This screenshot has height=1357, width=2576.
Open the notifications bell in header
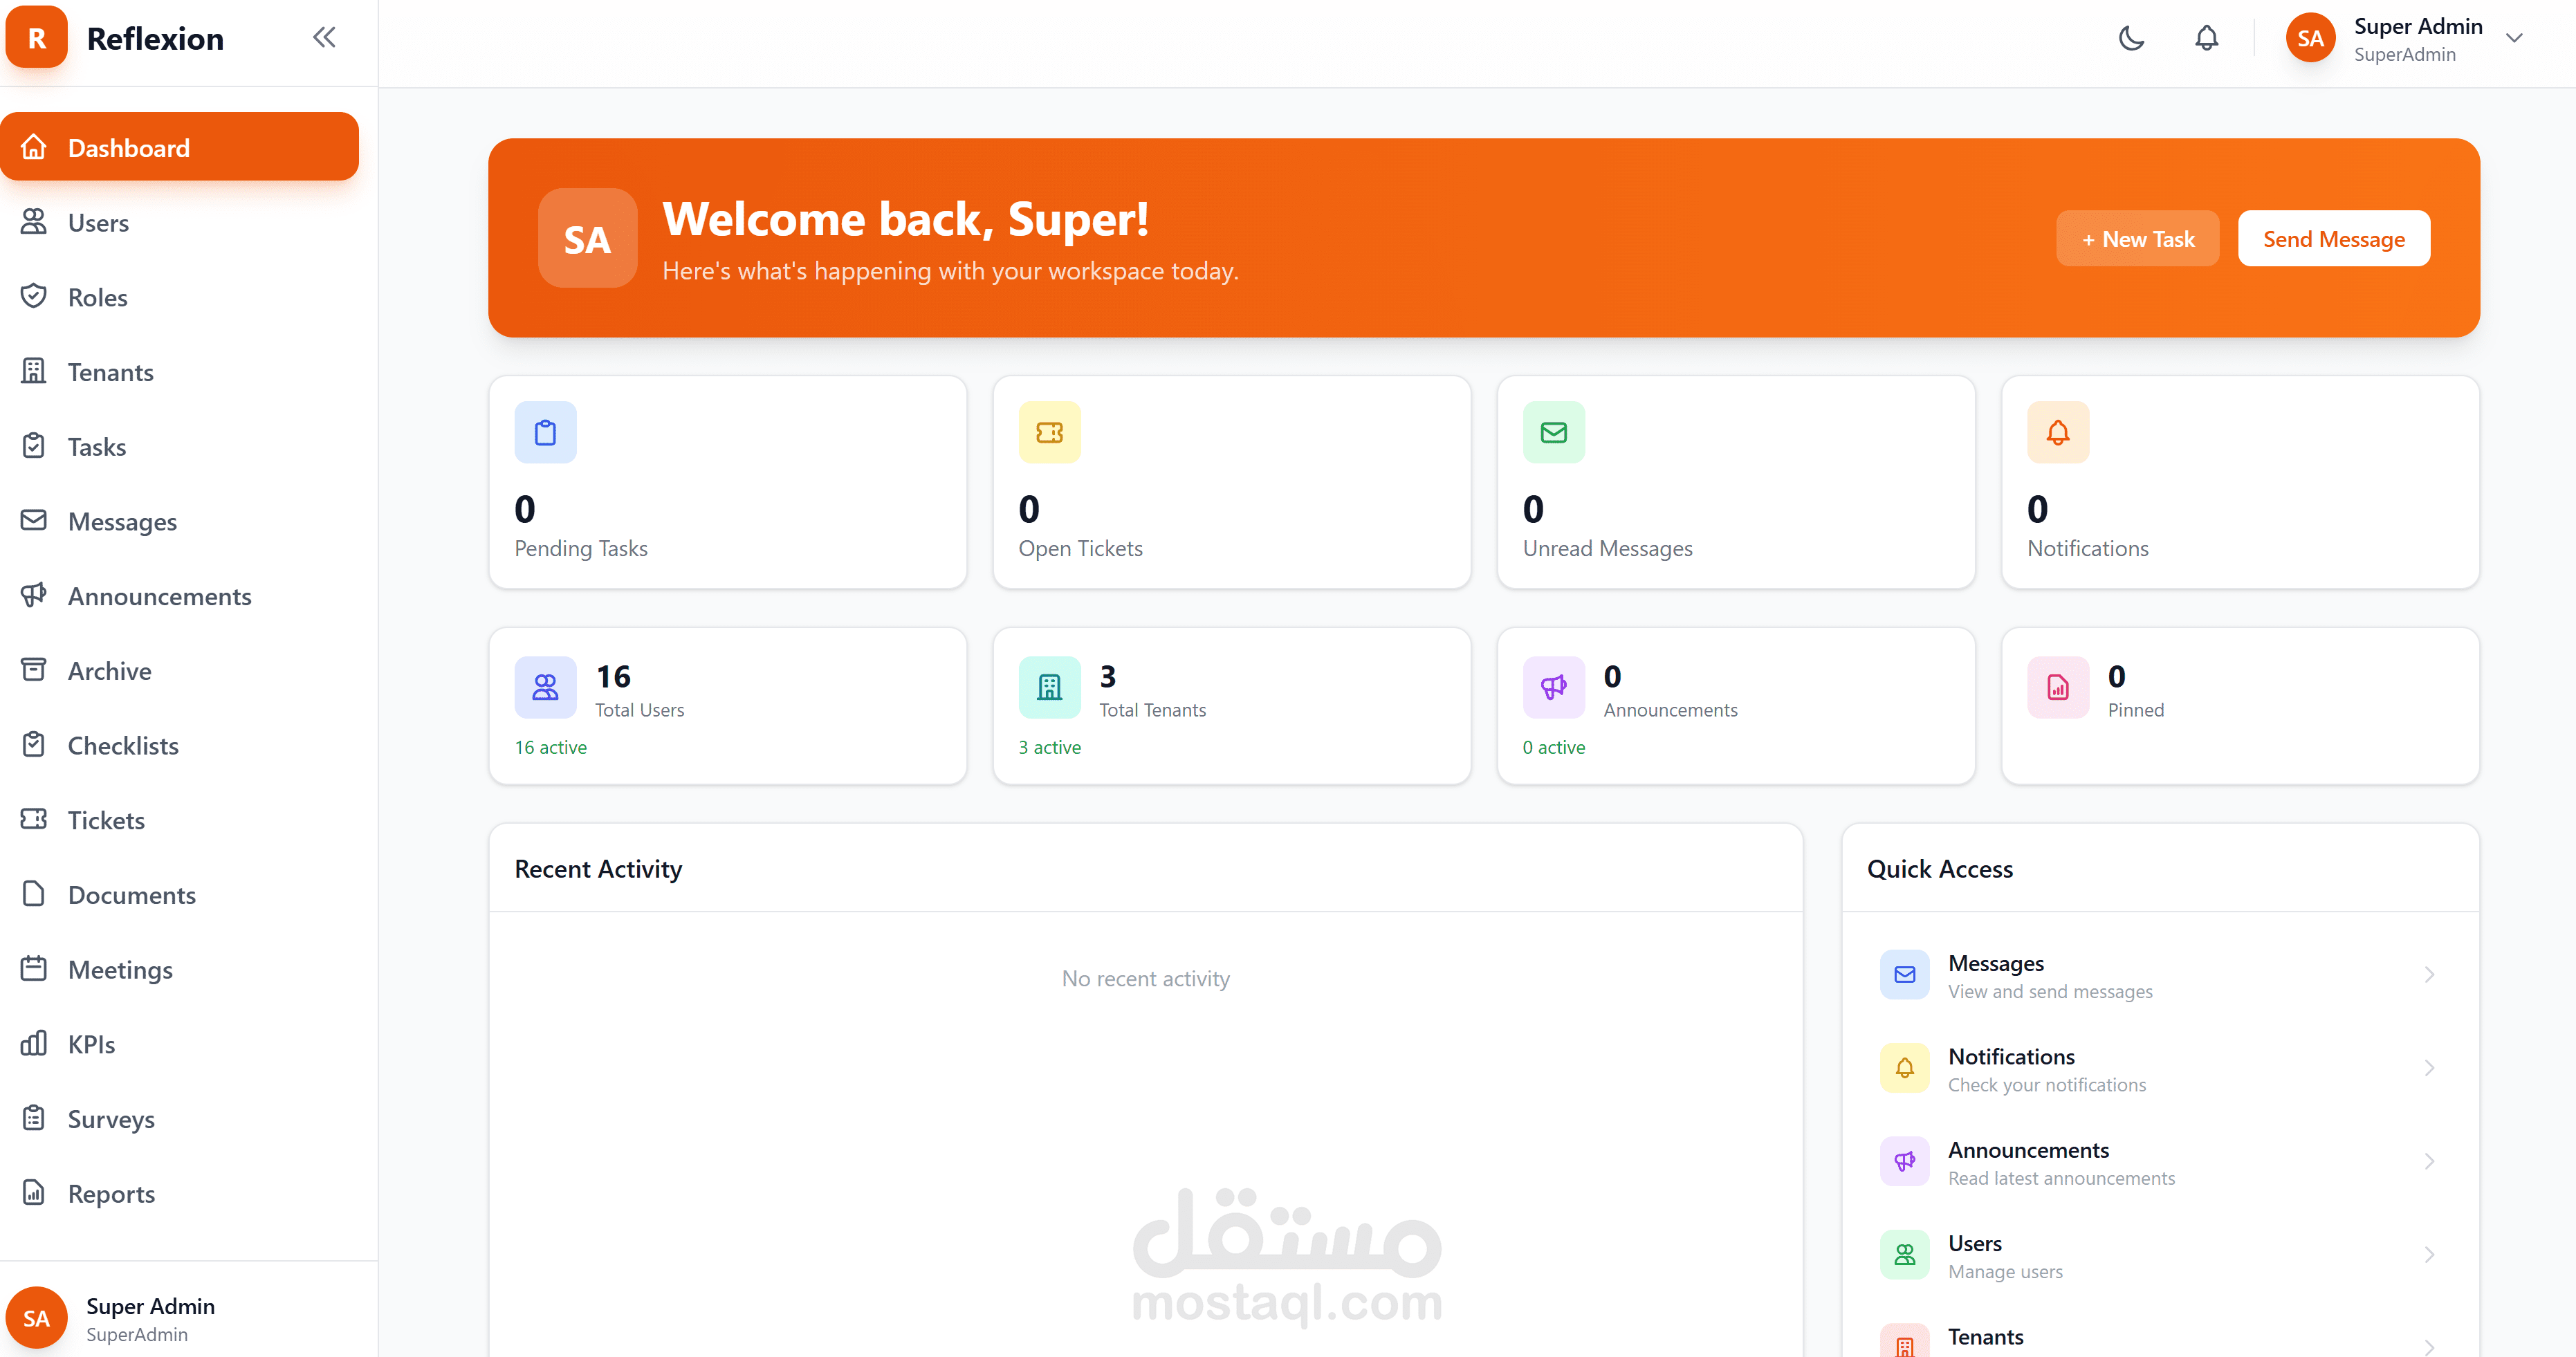(x=2206, y=39)
